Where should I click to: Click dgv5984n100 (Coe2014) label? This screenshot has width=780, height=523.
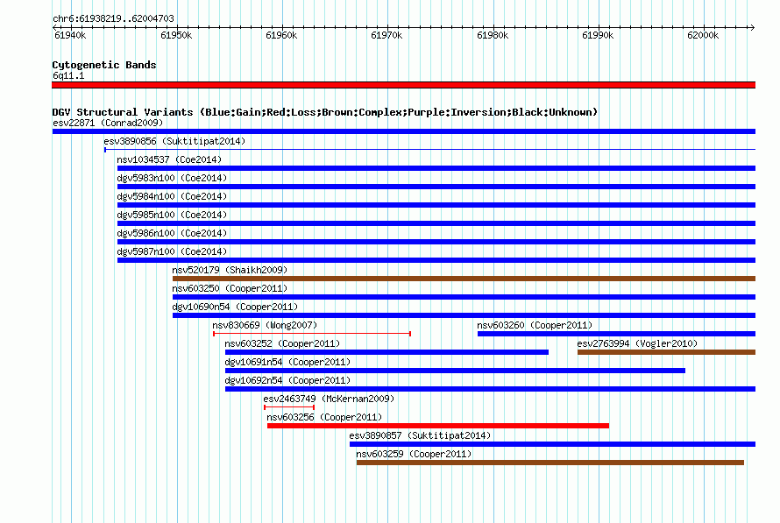click(172, 196)
